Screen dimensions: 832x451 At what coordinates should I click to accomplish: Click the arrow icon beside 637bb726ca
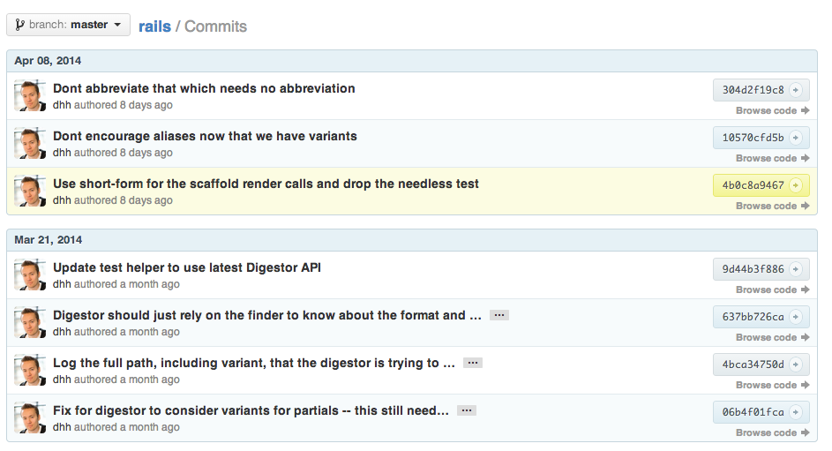(x=795, y=317)
